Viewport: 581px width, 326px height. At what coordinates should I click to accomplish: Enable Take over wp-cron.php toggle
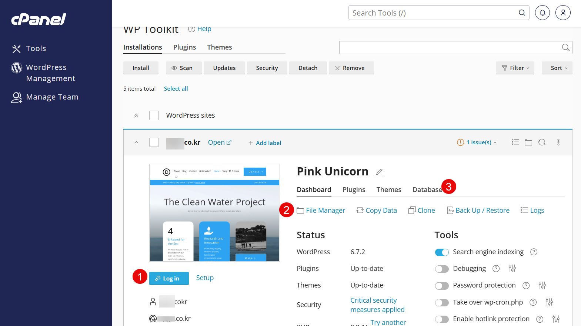[x=442, y=303]
